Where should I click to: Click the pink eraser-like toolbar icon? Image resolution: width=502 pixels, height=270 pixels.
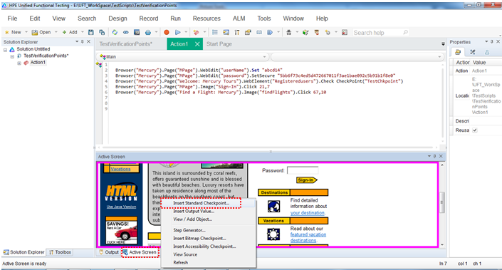[x=197, y=32]
